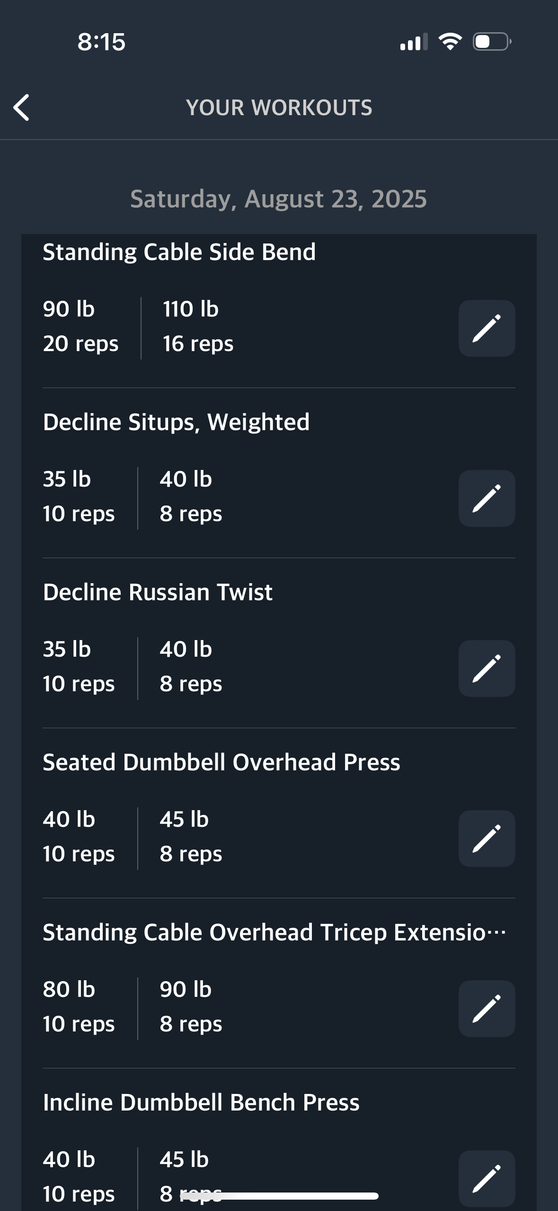Select the 90 lb 20 reps set
Screen dimensions: 558x1211
[80, 326]
